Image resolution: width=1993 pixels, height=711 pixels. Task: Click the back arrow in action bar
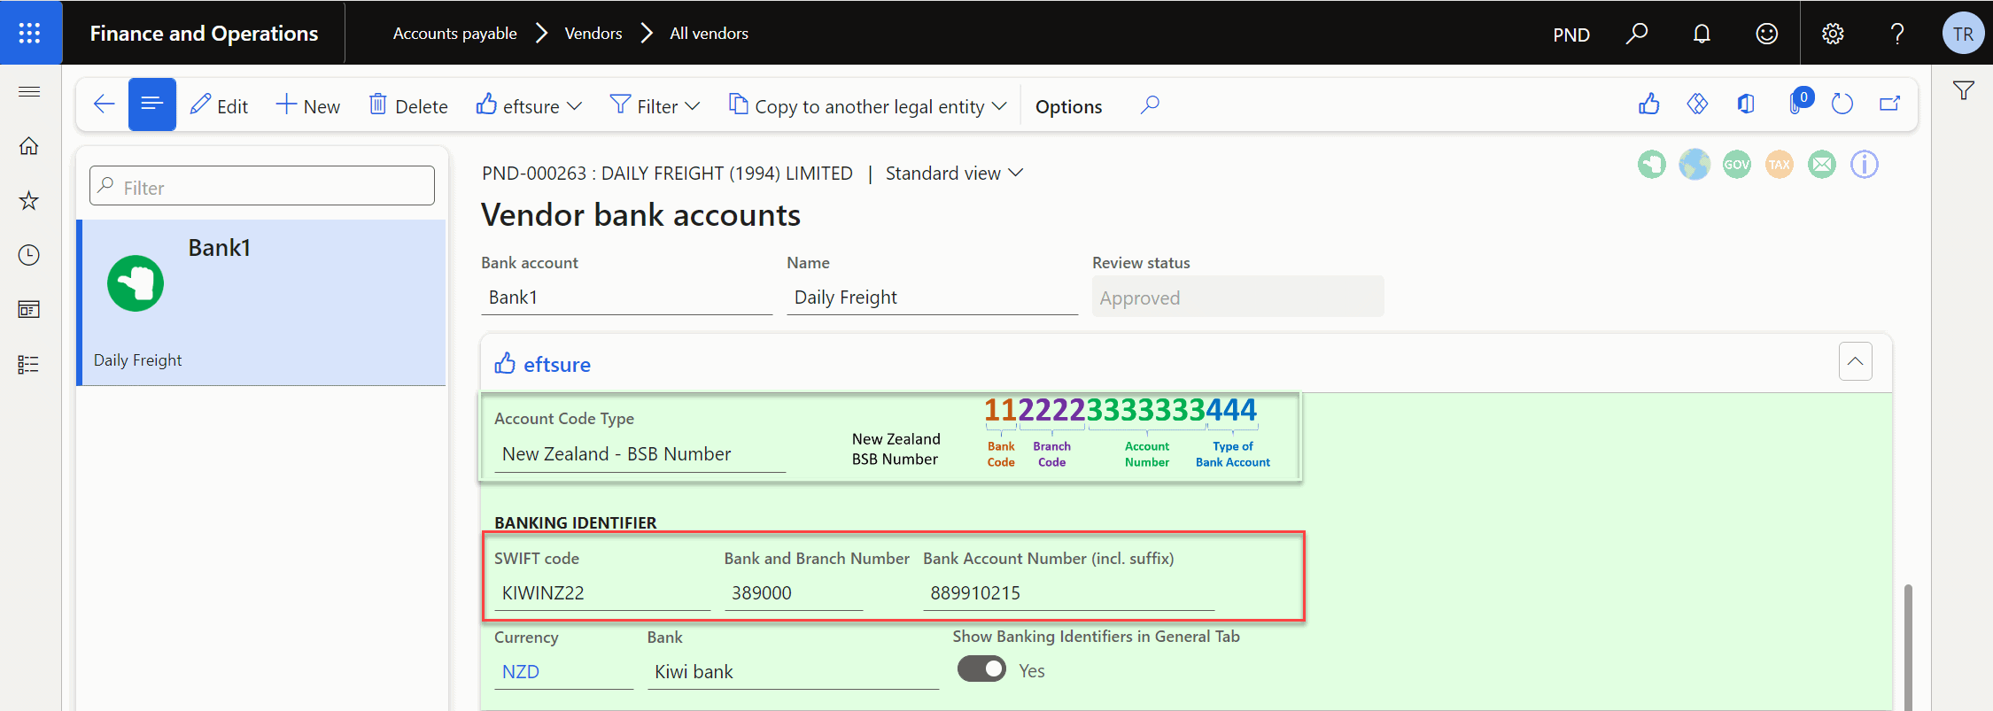click(104, 104)
